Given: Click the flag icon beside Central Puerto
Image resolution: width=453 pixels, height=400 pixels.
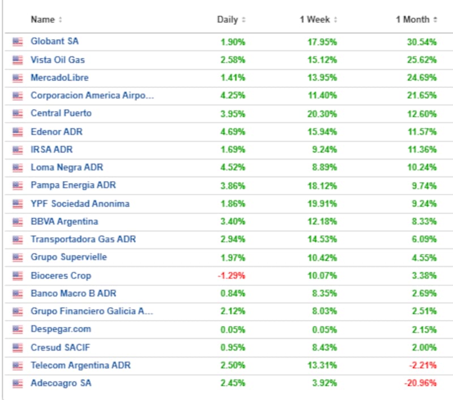Looking at the screenshot, I should [x=18, y=113].
